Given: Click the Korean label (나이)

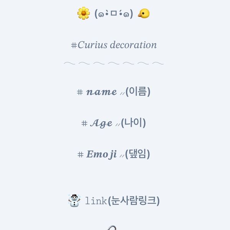Looking at the screenshot, I should 133,123.
